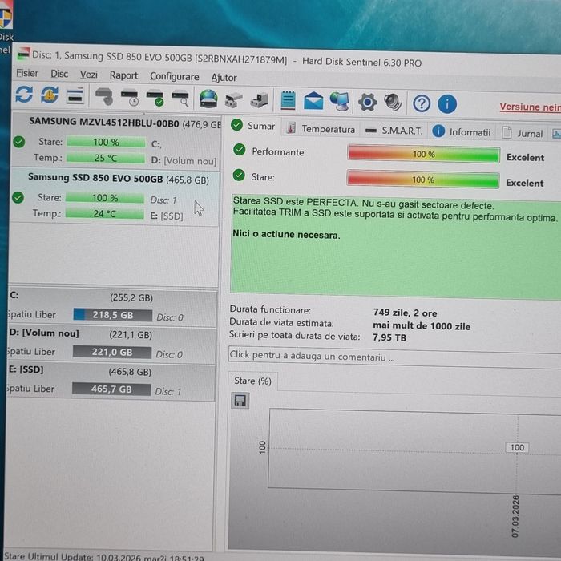Click the green check beside SAMSUNG MZVL4512HBLU Stare

(x=19, y=142)
